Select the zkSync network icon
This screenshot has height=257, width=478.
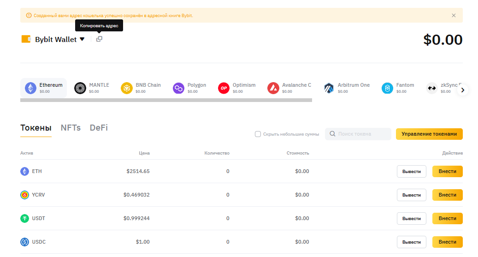(431, 88)
